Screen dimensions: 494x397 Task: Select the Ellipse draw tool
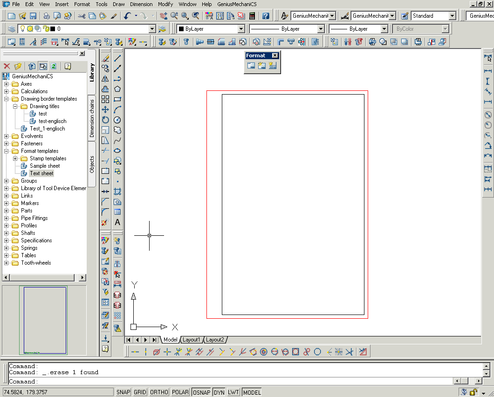pyautogui.click(x=117, y=151)
